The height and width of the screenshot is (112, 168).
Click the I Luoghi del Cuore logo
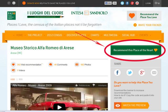[x=46, y=14]
